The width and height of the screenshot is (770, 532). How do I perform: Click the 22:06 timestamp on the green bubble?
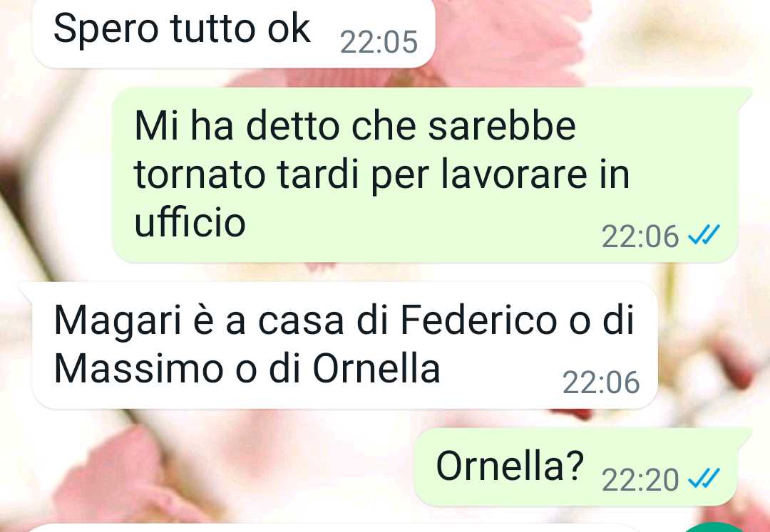640,236
